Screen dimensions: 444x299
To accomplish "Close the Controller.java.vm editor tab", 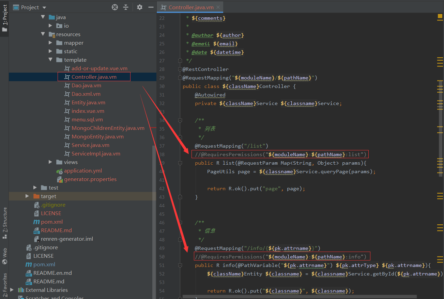I will coord(218,7).
